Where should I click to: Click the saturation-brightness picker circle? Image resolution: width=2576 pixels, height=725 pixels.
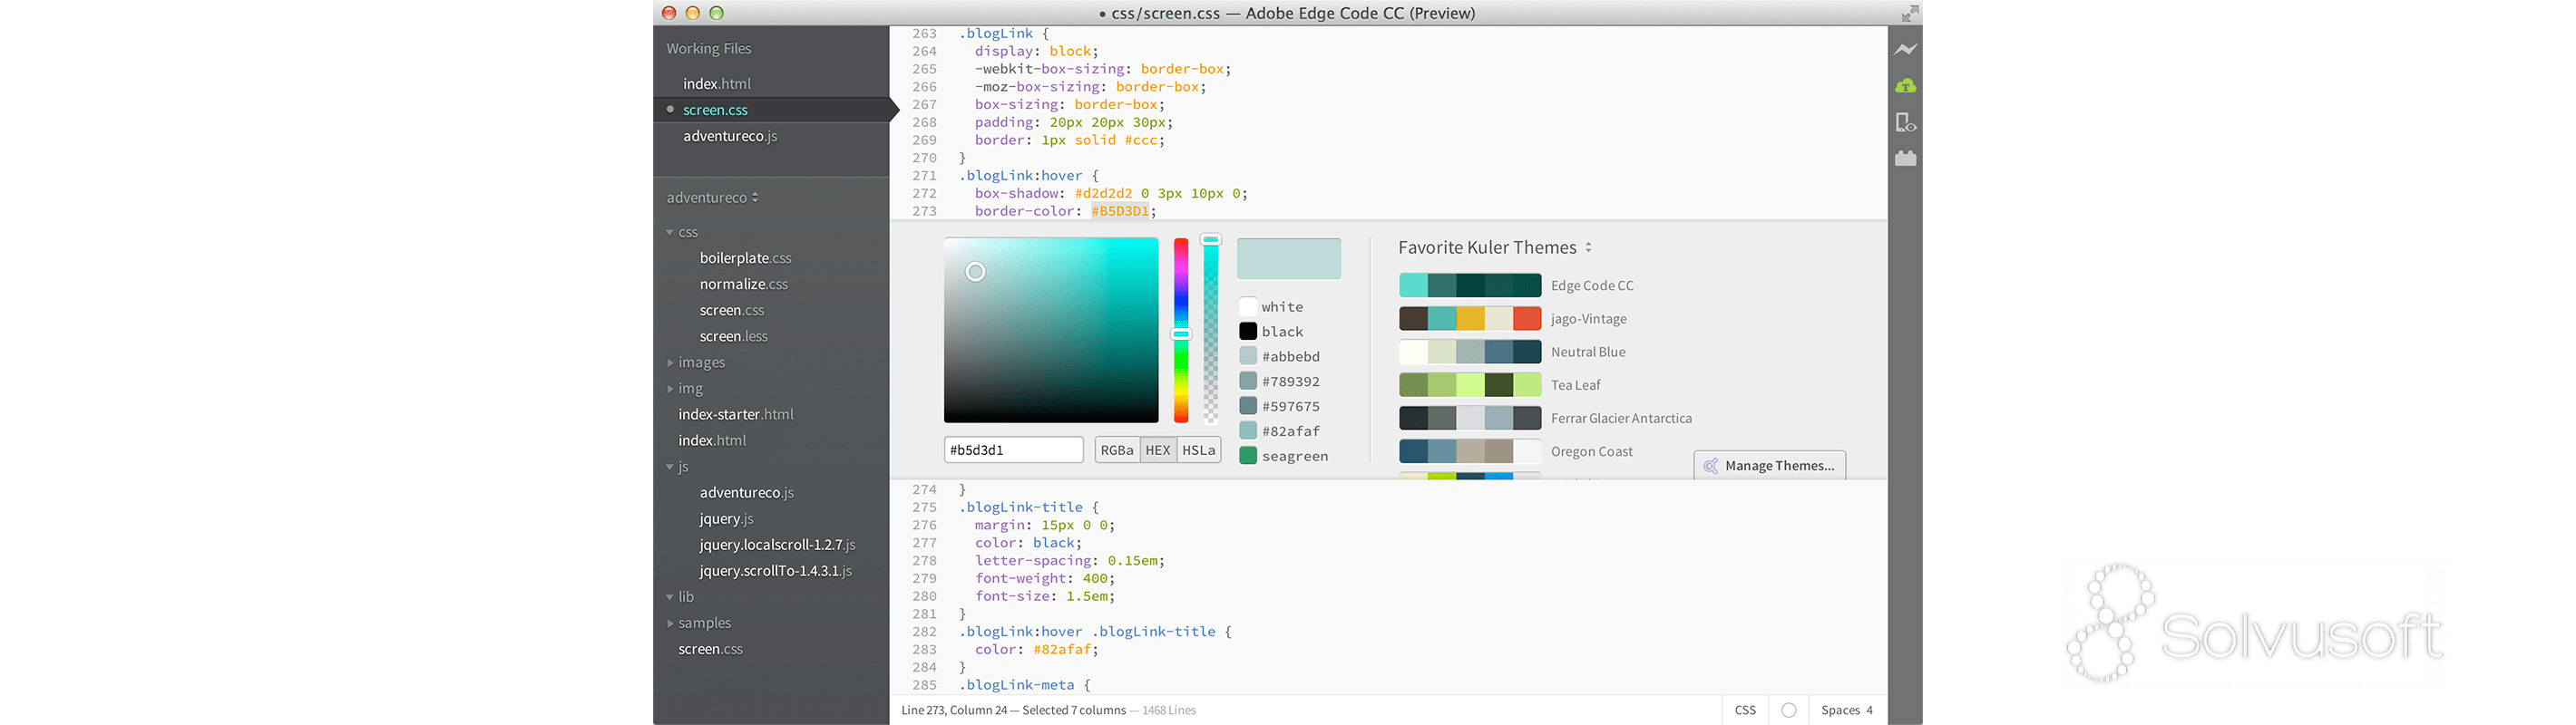click(976, 272)
